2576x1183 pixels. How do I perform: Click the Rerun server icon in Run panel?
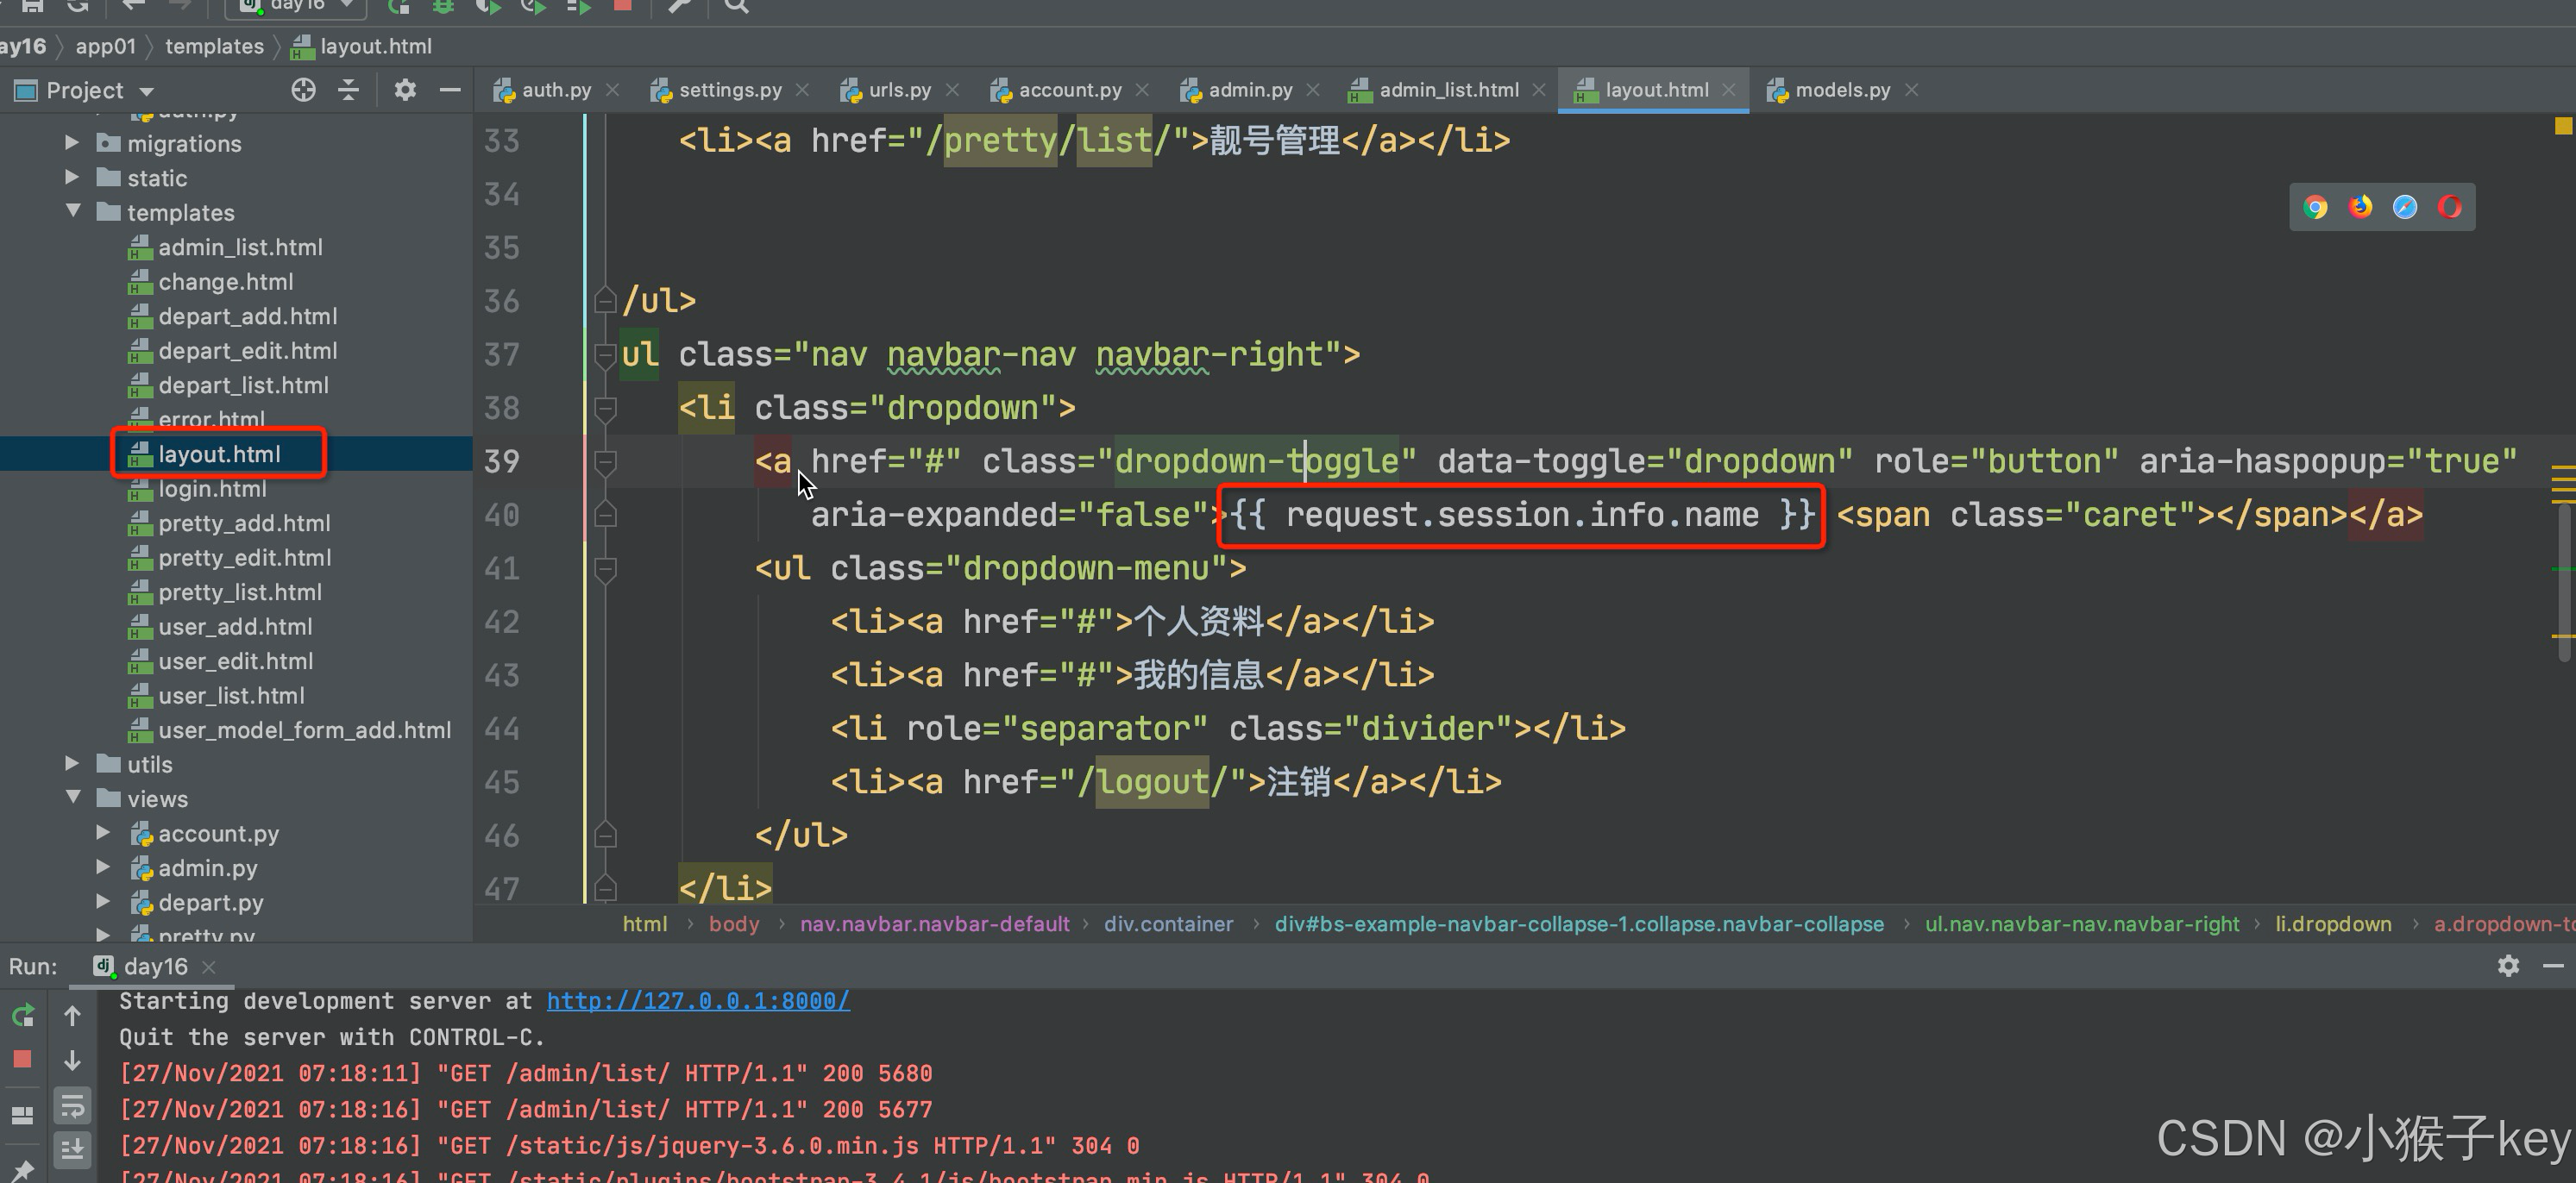(x=22, y=1015)
